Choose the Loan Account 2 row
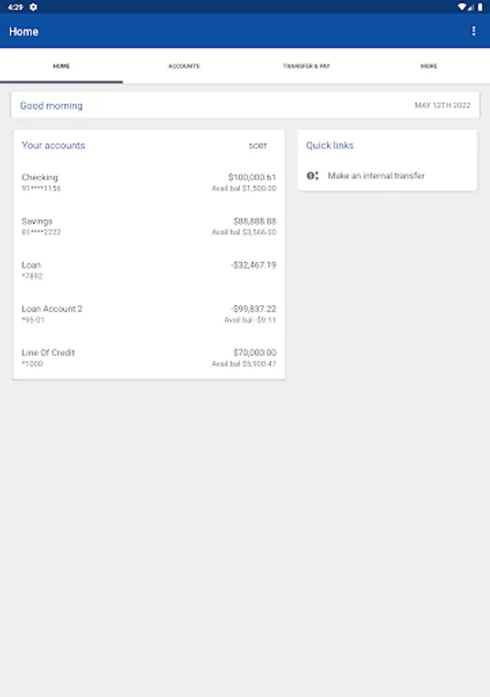The image size is (490, 697). coord(149,314)
